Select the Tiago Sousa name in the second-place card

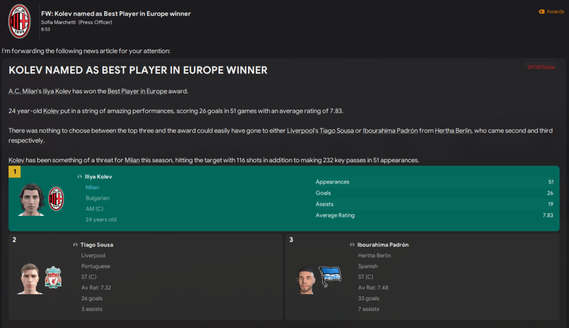pos(97,245)
